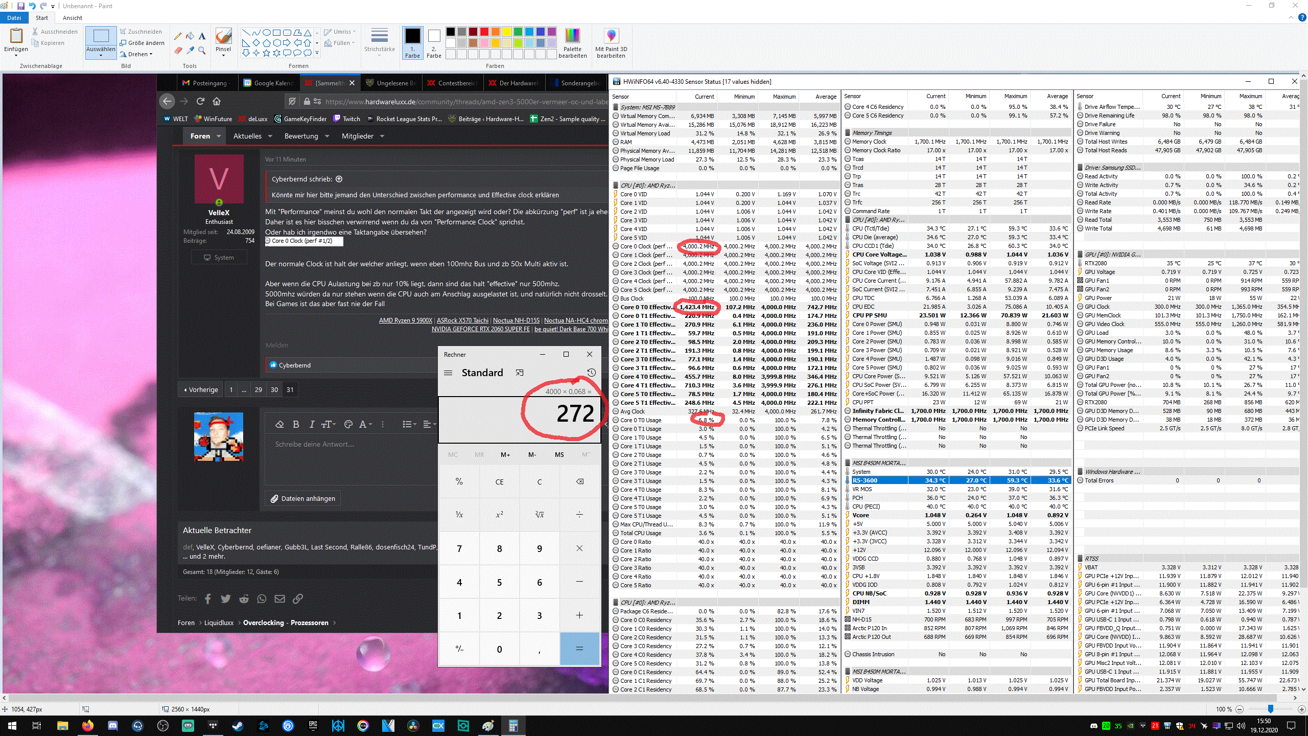Pick the yellow color swatch

(506, 32)
